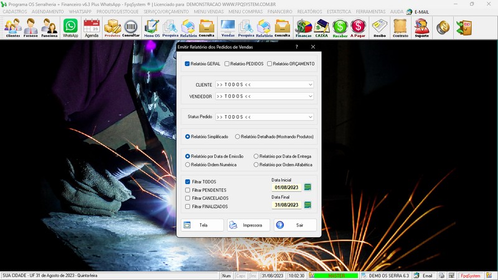Check the Filtrar PENDENTES option
Image resolution: width=498 pixels, height=280 pixels.
188,190
